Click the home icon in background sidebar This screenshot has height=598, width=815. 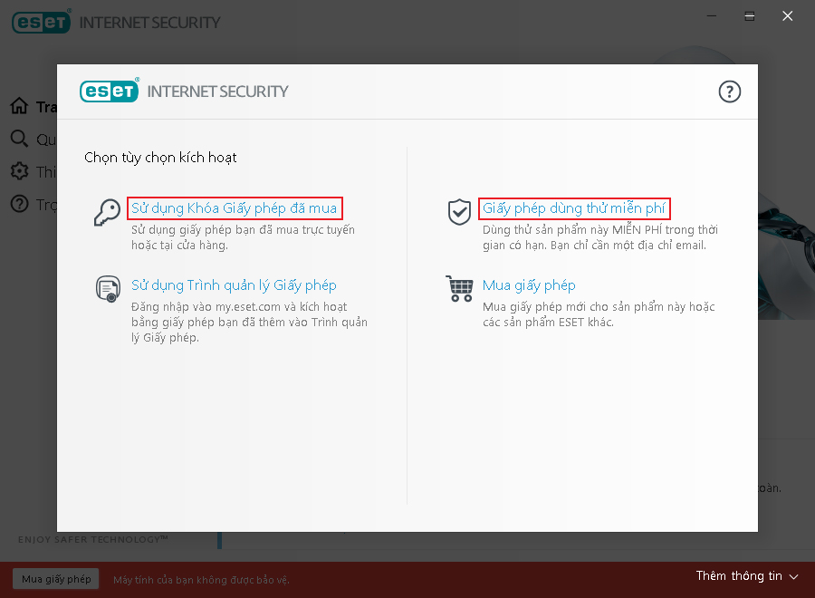[x=19, y=106]
